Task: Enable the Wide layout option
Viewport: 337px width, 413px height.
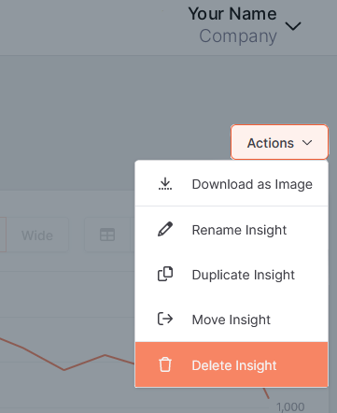Action: [x=37, y=235]
